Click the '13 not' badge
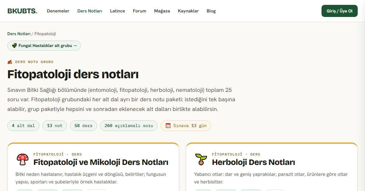 [55, 126]
